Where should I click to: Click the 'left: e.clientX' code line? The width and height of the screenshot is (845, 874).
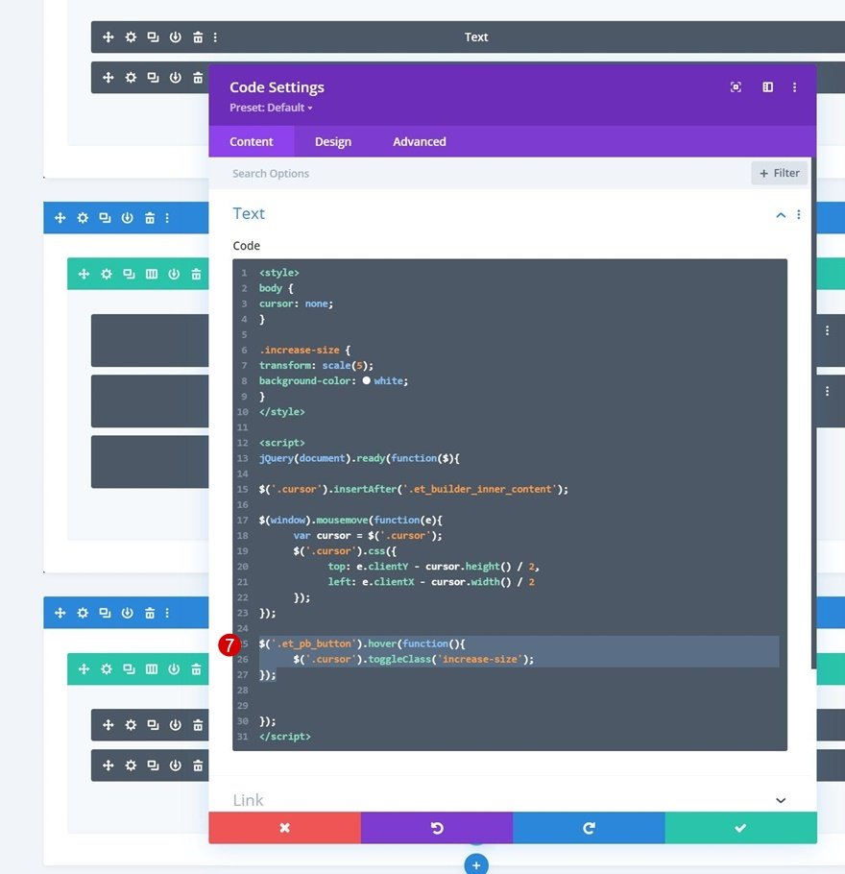(x=431, y=582)
